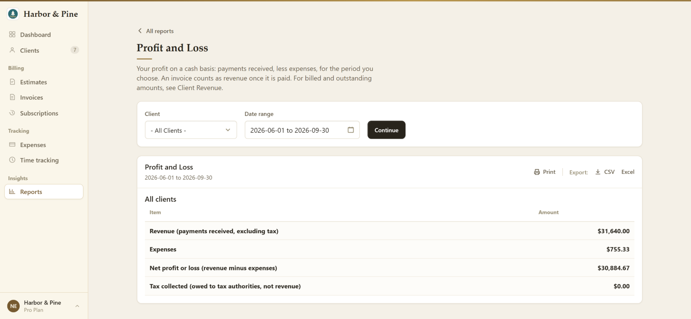Open Dashboard in the sidebar
691x319 pixels.
tap(44, 34)
